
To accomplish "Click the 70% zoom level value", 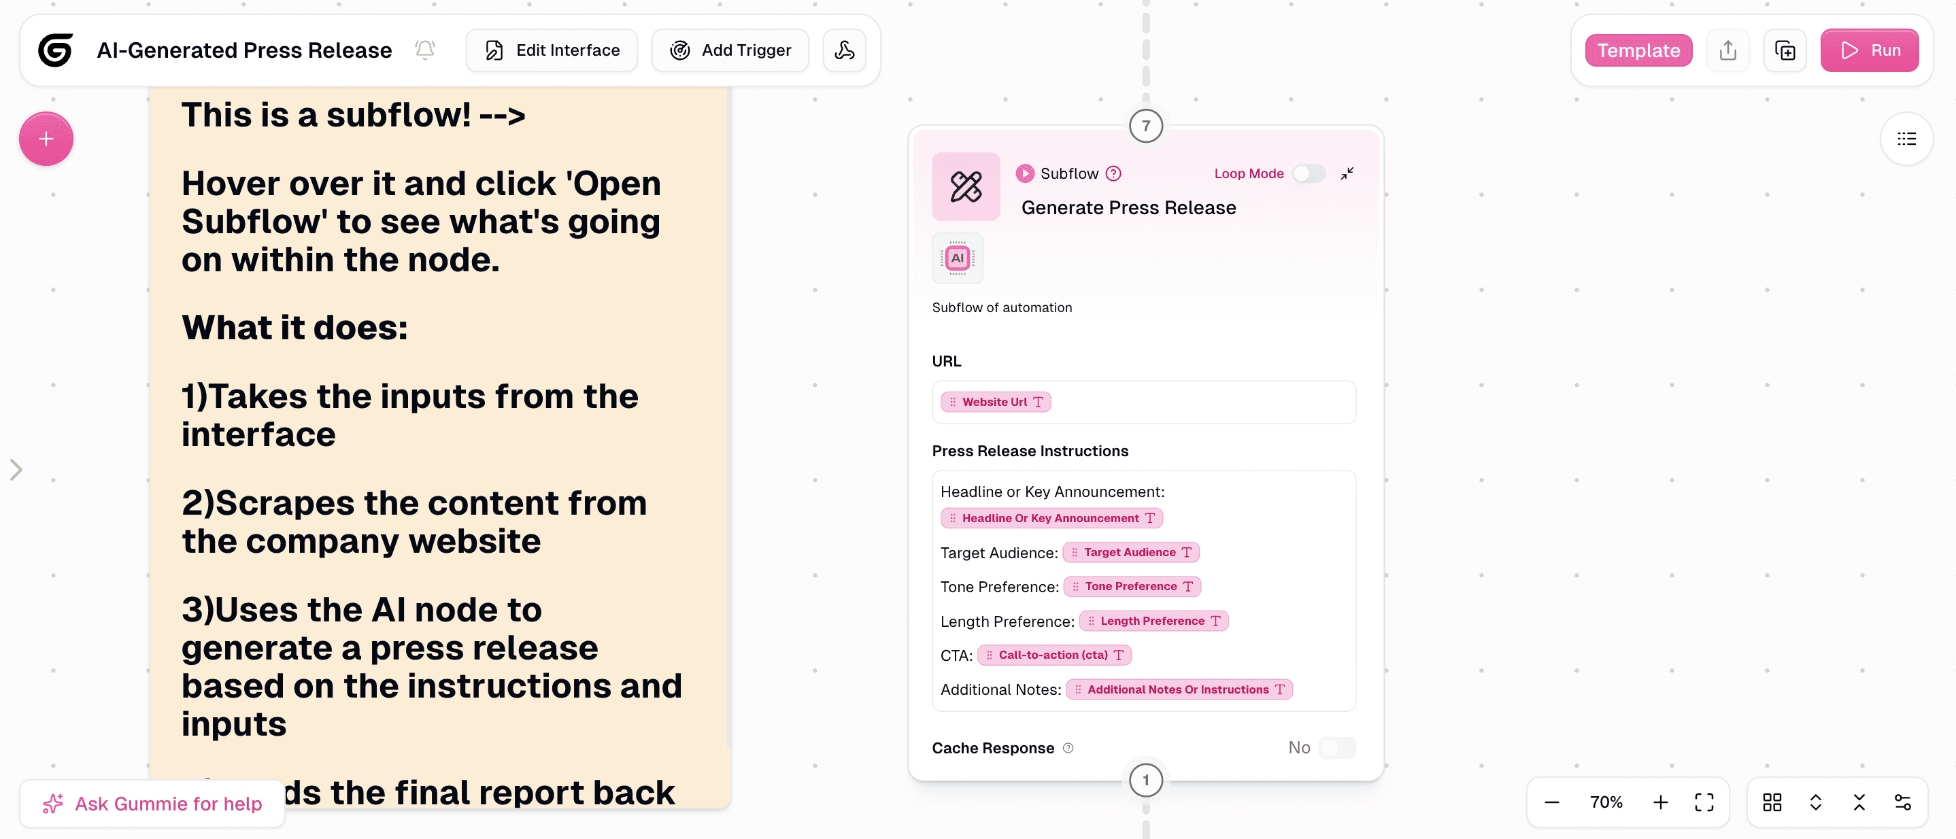I will (x=1606, y=802).
